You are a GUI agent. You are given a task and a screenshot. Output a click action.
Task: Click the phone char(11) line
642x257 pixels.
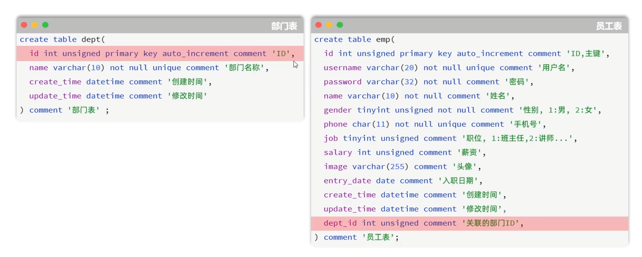[x=434, y=124]
